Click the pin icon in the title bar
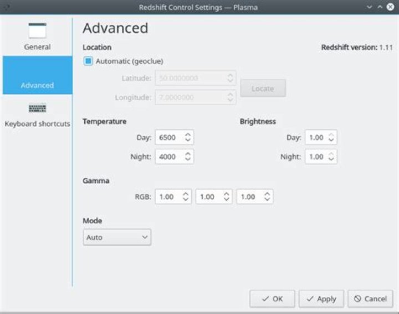Image resolution: width=399 pixels, height=314 pixels. click(7, 7)
